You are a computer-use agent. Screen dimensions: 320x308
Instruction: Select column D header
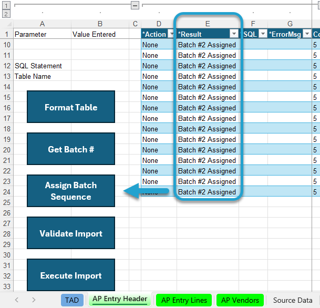(159, 24)
